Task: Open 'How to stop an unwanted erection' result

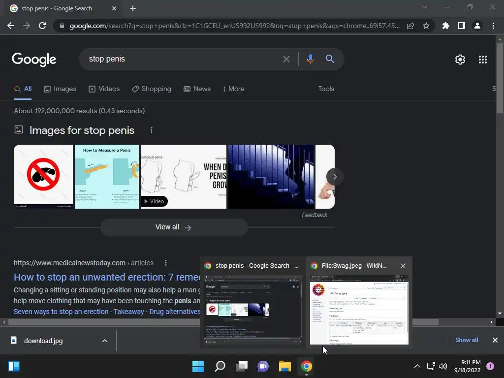Action: point(107,277)
